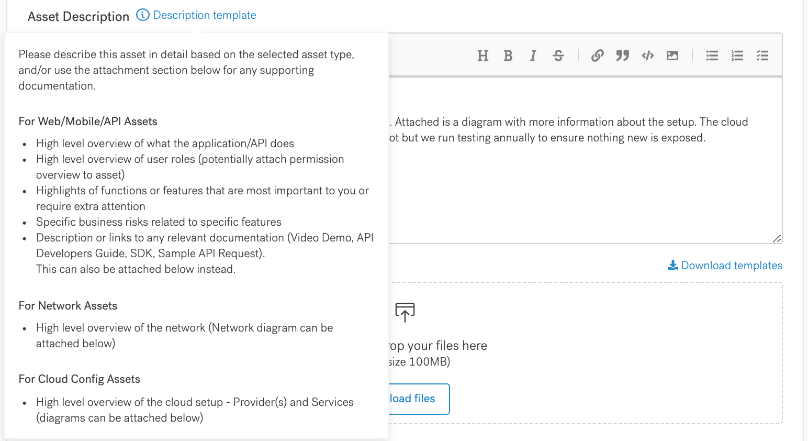Image resolution: width=808 pixels, height=441 pixels.
Task: Click the Download templates link
Action: click(731, 266)
